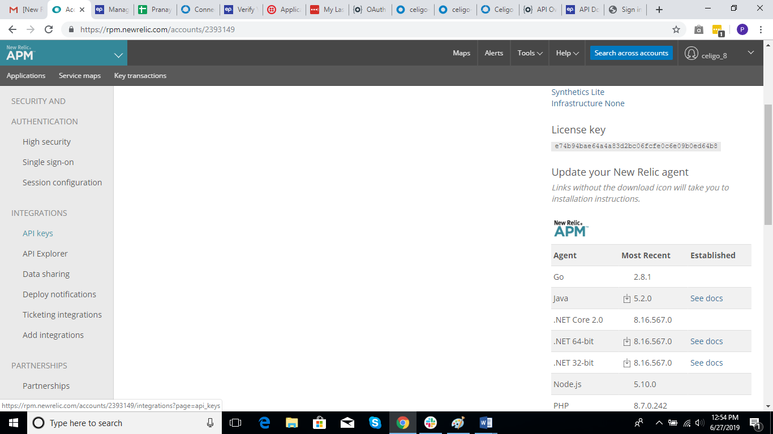773x434 pixels.
Task: Open See docs link for Java
Action: [x=706, y=298]
